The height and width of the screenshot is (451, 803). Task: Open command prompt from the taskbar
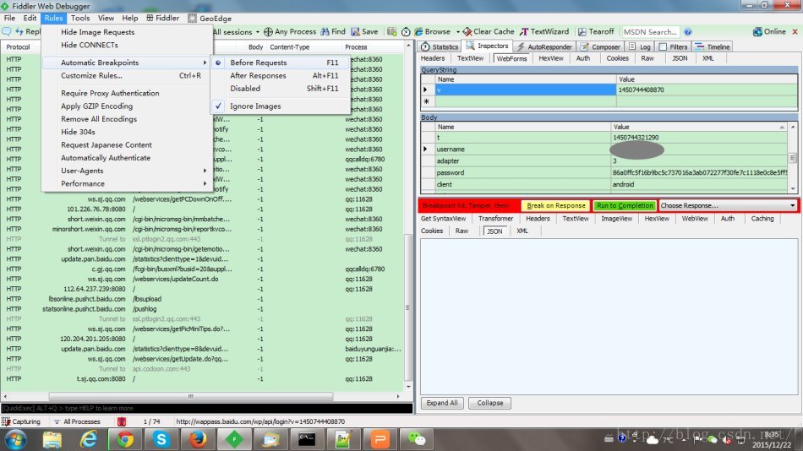click(307, 439)
